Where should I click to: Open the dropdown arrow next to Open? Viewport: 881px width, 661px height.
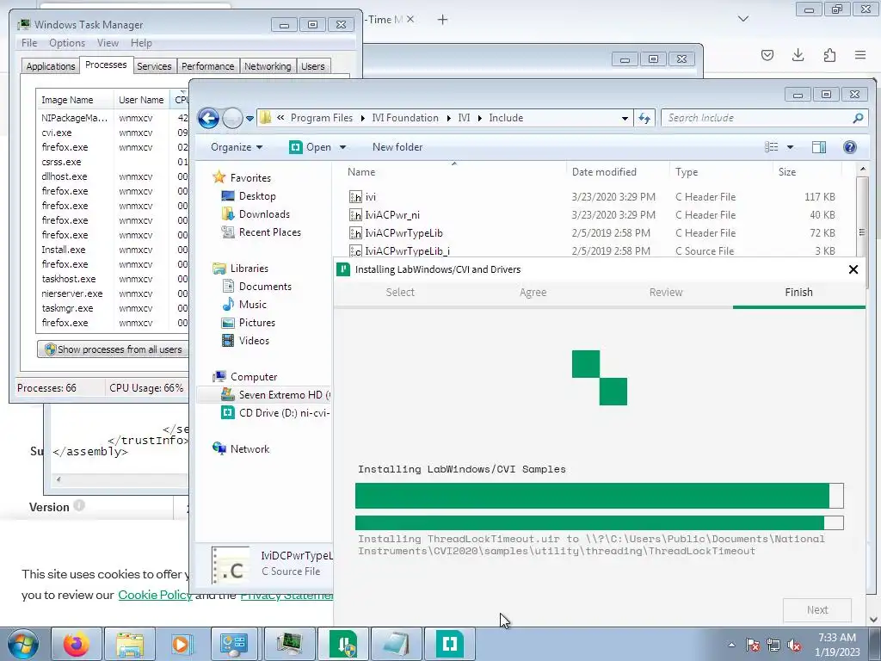[x=342, y=147]
